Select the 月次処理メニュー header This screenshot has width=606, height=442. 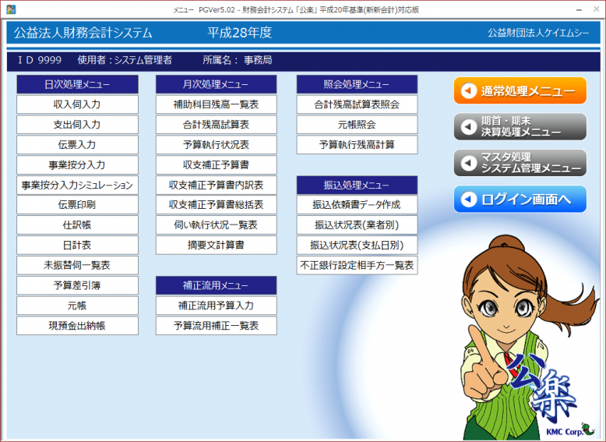coord(217,84)
